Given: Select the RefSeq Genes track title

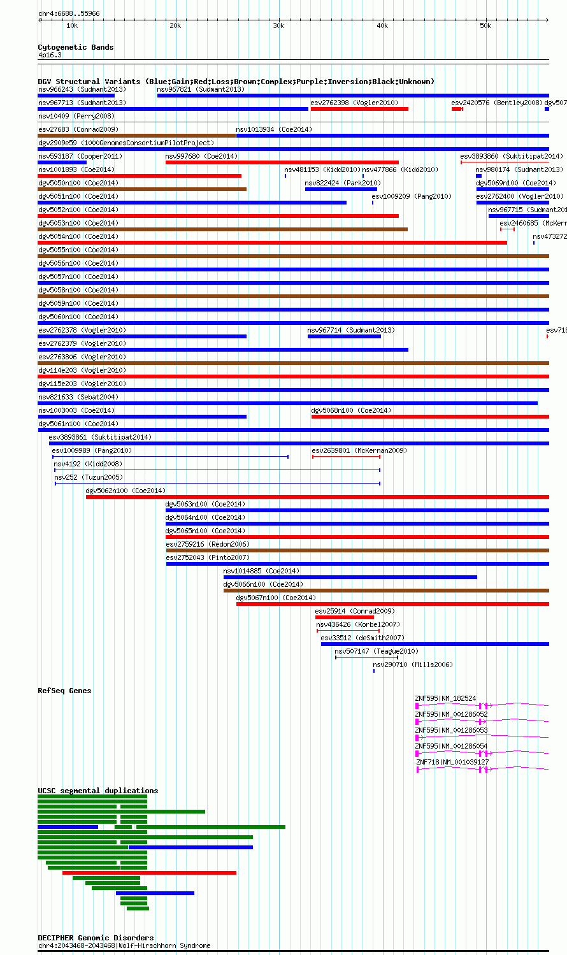Looking at the screenshot, I should click(64, 691).
